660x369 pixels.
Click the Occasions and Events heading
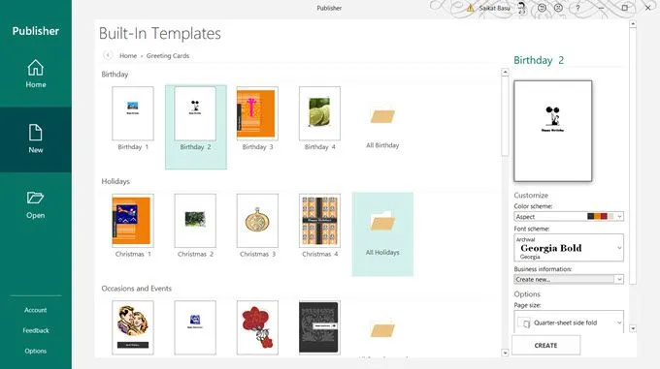point(137,288)
